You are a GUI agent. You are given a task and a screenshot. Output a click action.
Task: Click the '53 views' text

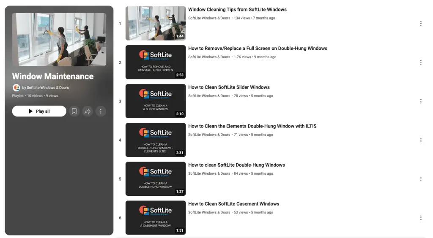pos(241,212)
